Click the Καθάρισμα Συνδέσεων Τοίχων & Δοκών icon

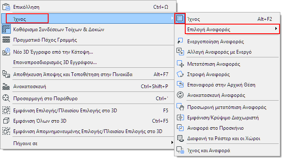click(6, 29)
